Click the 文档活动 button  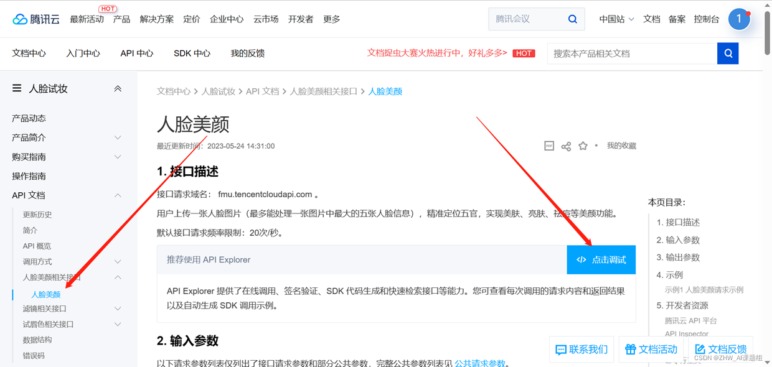pyautogui.click(x=651, y=350)
